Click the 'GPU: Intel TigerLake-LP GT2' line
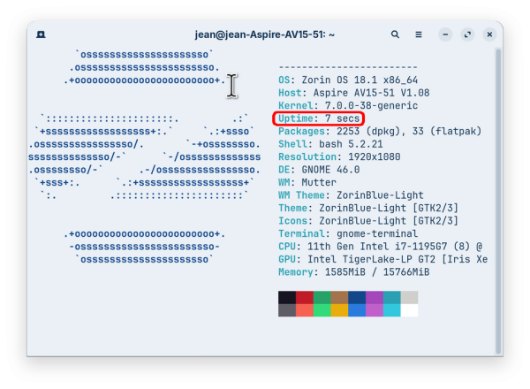The image size is (530, 389). coord(383,259)
